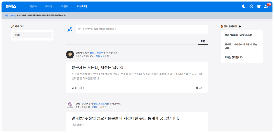Click the 11분 전 timestamp
274x133 pixels.
pos(106,56)
